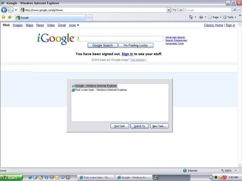Show more command bar items chevron
242x181 pixels.
coord(240,15)
